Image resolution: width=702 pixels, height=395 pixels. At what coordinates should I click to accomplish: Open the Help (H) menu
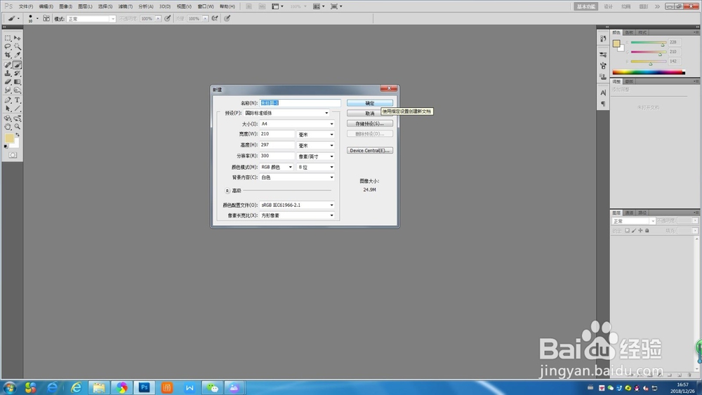(227, 6)
